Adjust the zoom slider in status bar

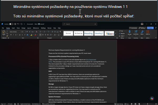pos(148,104)
